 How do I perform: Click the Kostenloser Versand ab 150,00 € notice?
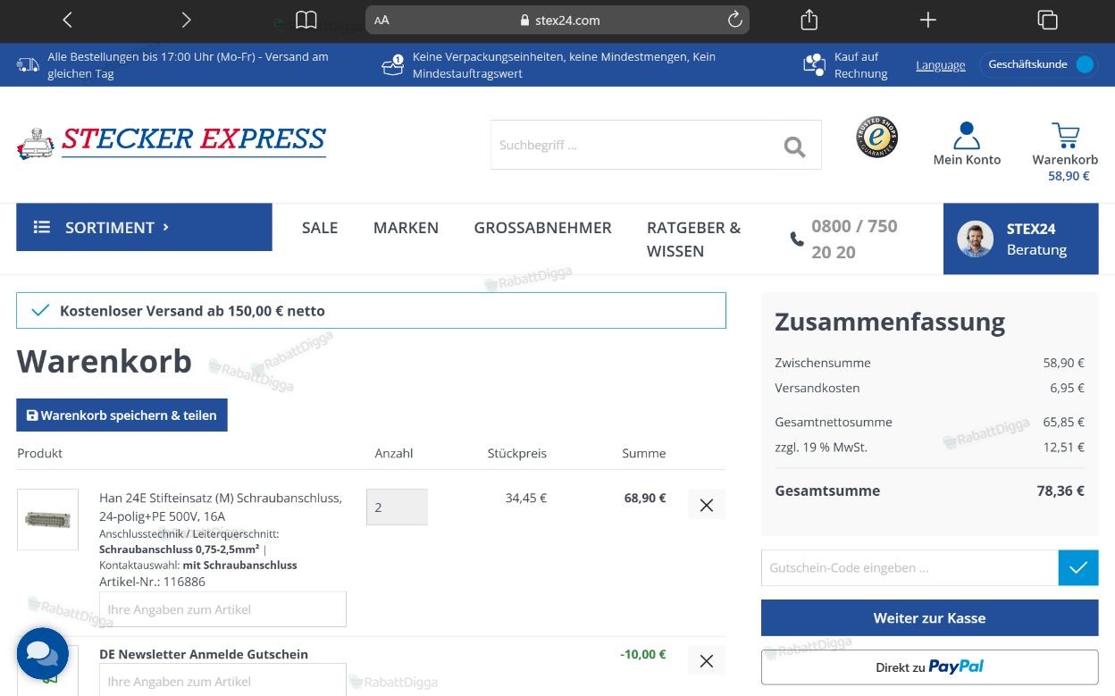click(371, 311)
